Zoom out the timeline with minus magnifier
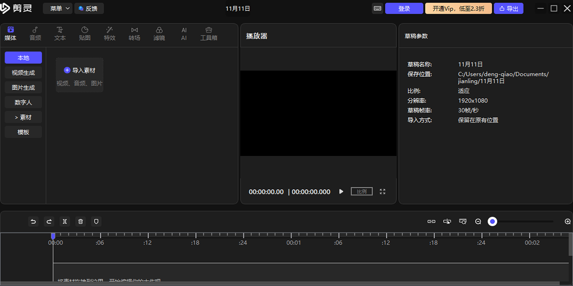This screenshot has height=286, width=573. [478, 222]
